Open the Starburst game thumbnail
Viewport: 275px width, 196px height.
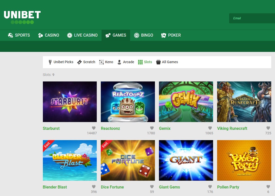[x=70, y=102]
